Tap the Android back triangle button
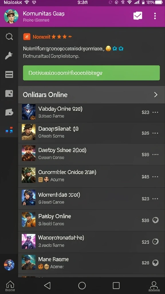 click(x=47, y=286)
